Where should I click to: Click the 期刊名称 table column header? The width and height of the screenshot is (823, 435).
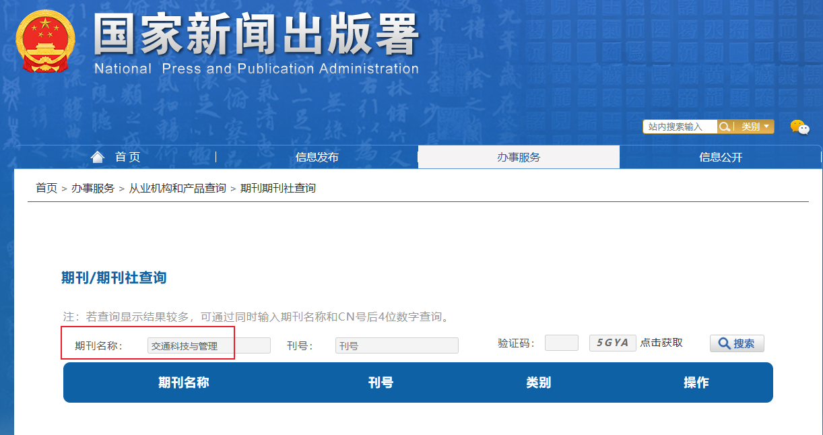(184, 382)
